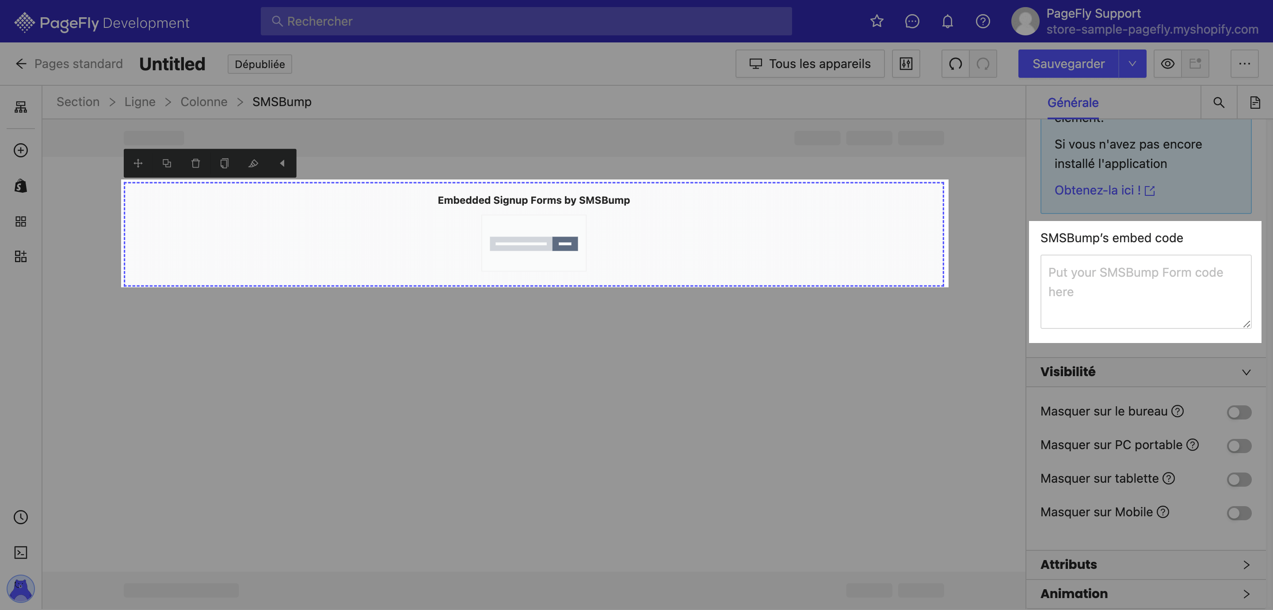Delete the SMSBump element via trash icon
The width and height of the screenshot is (1273, 610).
(x=195, y=163)
